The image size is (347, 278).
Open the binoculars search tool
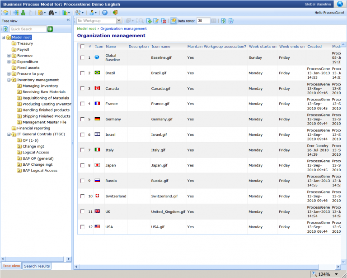pyautogui.click(x=52, y=13)
